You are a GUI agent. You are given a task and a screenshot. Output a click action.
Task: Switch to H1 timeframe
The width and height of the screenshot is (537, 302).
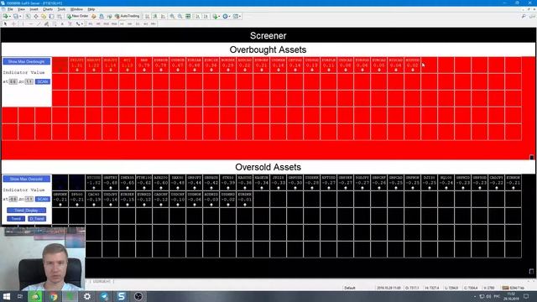tap(122, 24)
